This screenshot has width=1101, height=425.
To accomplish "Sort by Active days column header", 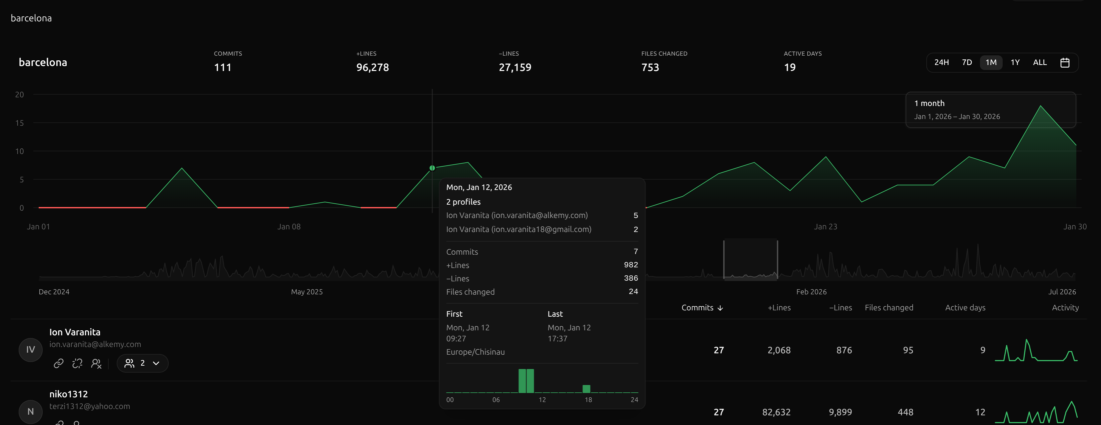I will [x=965, y=308].
